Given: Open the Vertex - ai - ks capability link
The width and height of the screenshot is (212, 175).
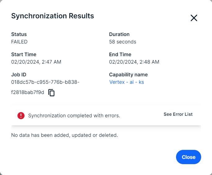Looking at the screenshot, I should [126, 82].
